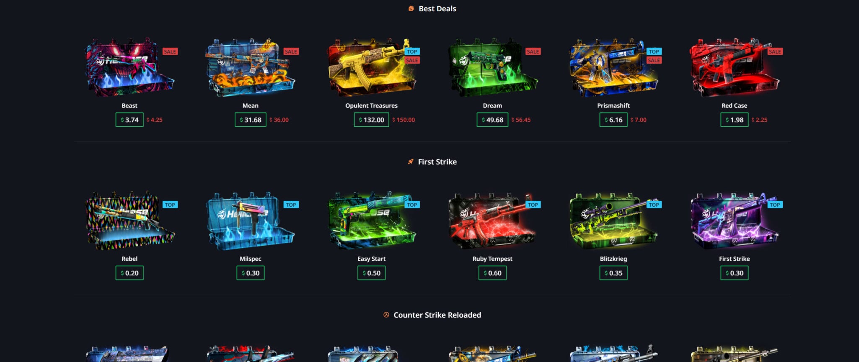Open the purple First Strike case
859x362 pixels.
coord(734,221)
